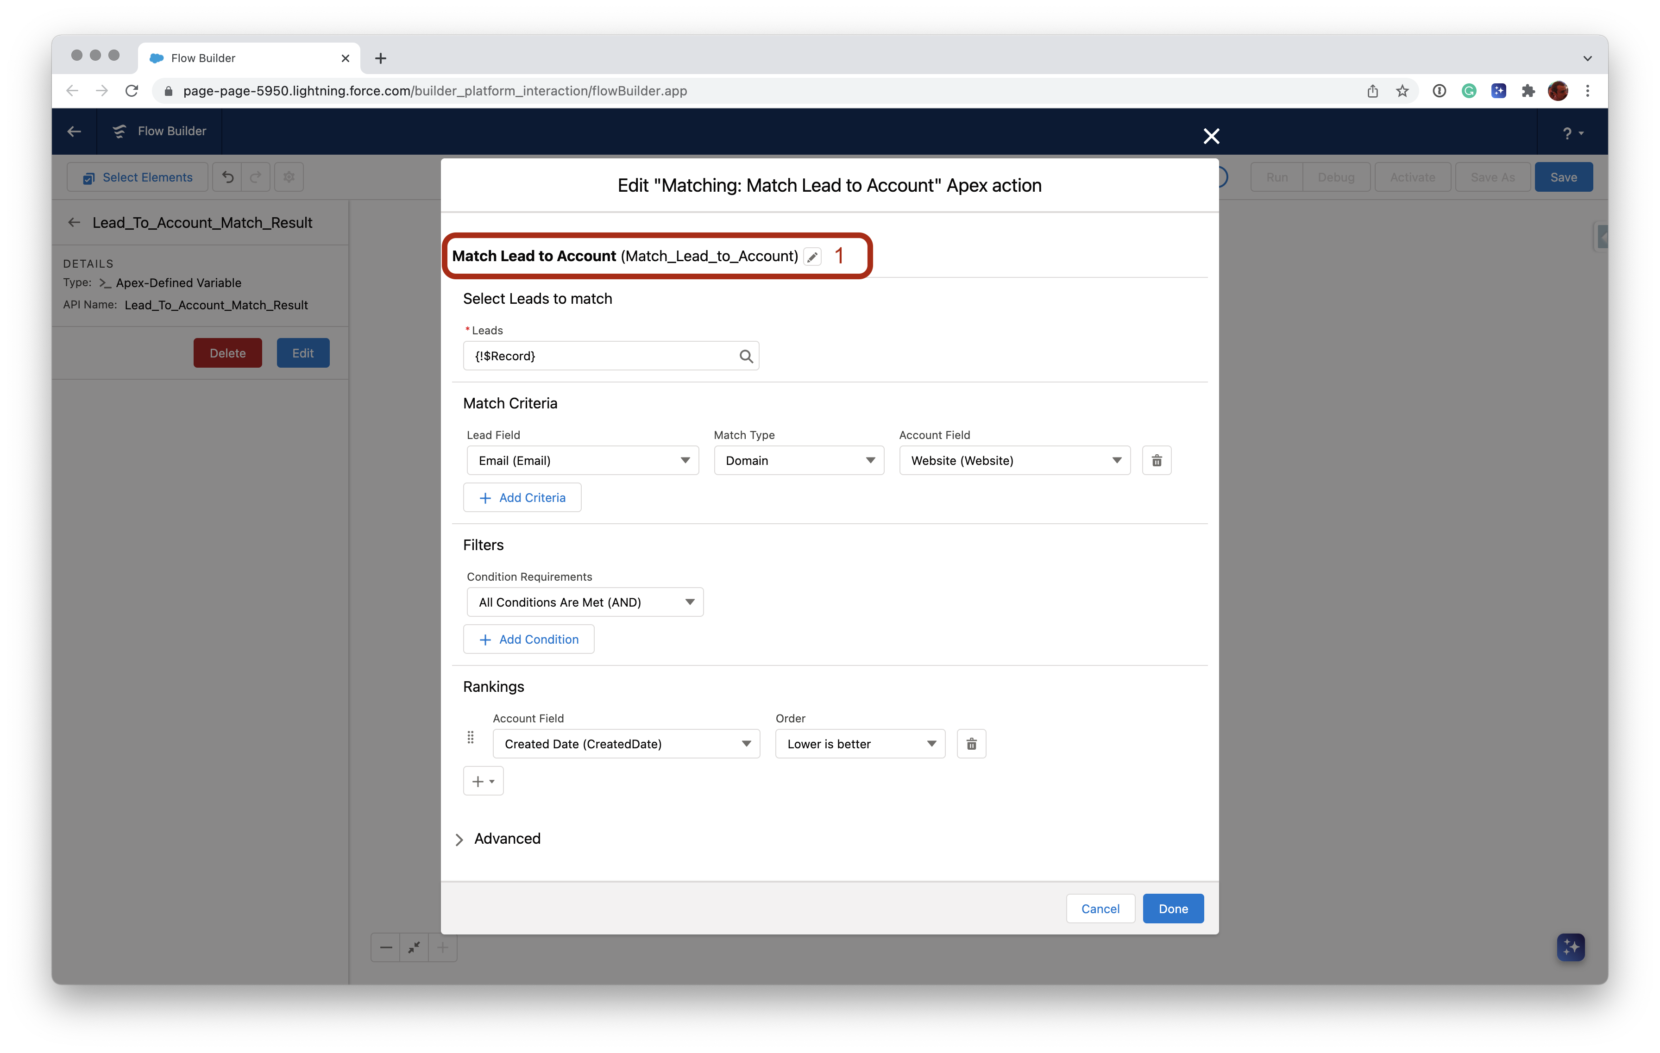The image size is (1660, 1053).
Task: Click the Leads input containing {!$Record}
Action: pos(600,356)
